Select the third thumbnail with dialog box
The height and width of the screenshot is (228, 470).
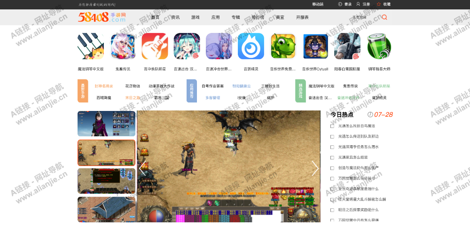(x=106, y=181)
